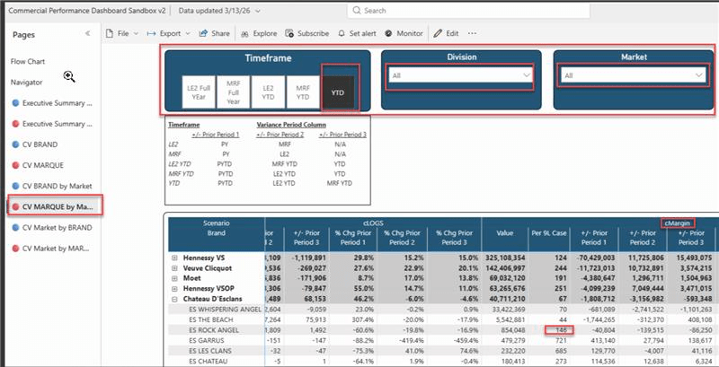
Task: Open the Monitor icon
Action: (x=389, y=33)
